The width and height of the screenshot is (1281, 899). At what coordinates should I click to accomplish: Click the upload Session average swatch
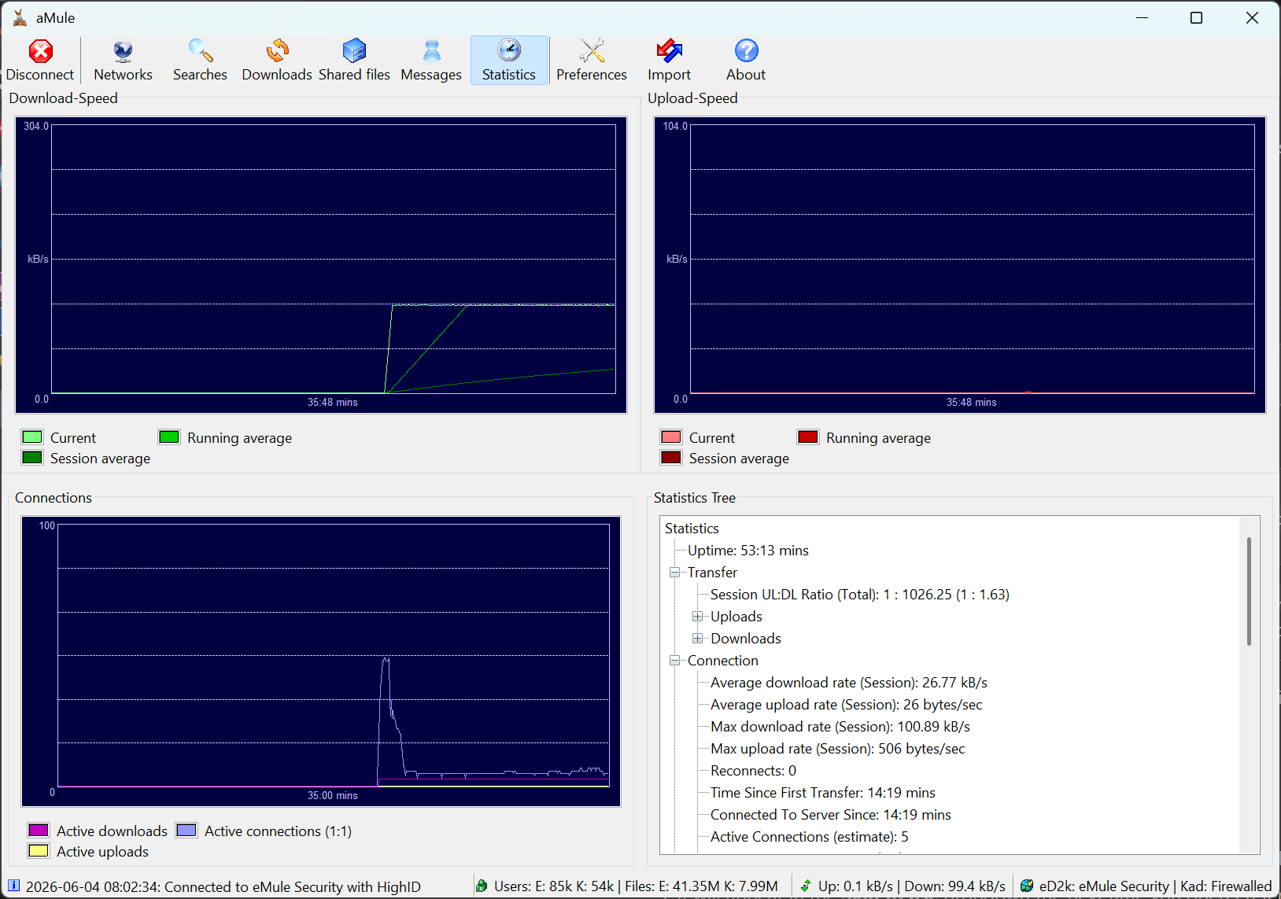(671, 458)
